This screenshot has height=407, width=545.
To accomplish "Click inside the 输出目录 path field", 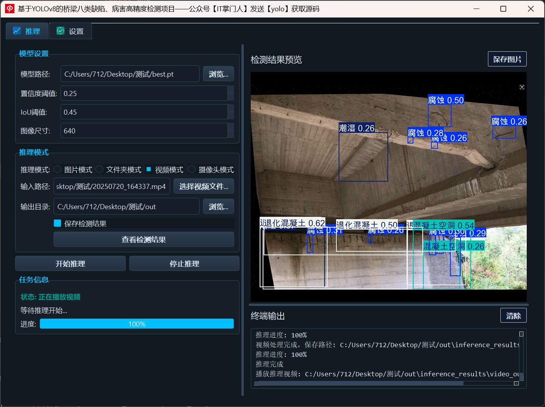I will tap(126, 206).
